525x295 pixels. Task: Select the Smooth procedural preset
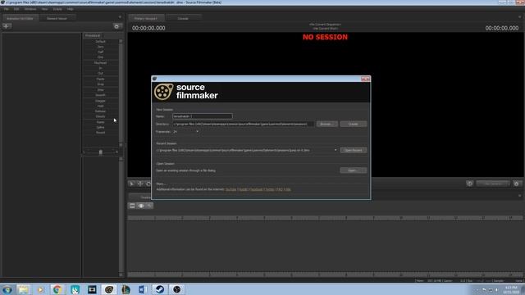coord(100,95)
